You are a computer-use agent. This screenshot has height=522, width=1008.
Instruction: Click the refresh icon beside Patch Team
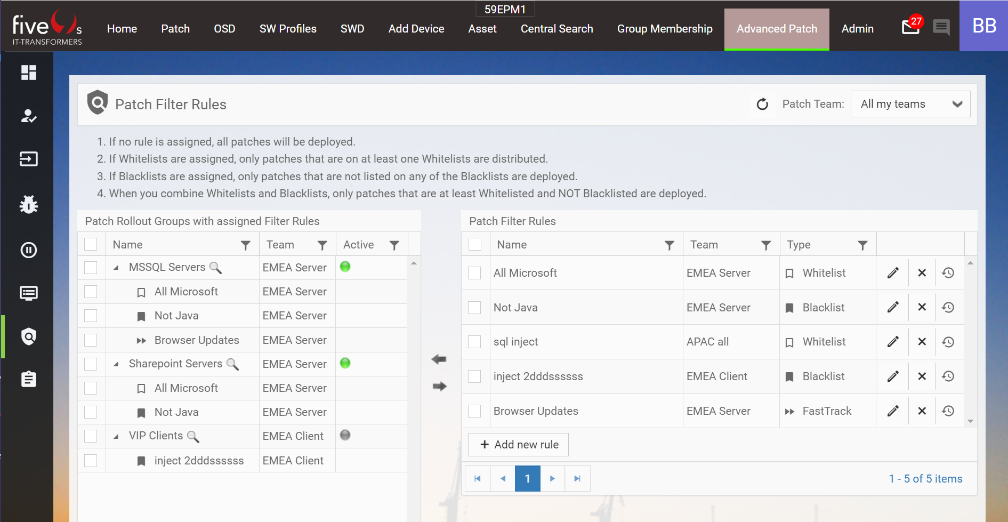762,104
